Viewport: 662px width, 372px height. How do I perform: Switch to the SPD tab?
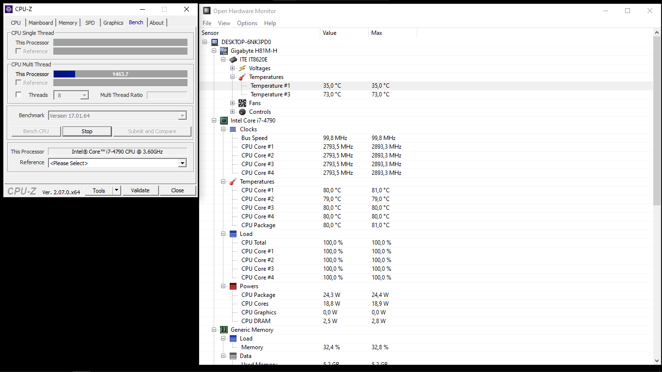pyautogui.click(x=90, y=23)
